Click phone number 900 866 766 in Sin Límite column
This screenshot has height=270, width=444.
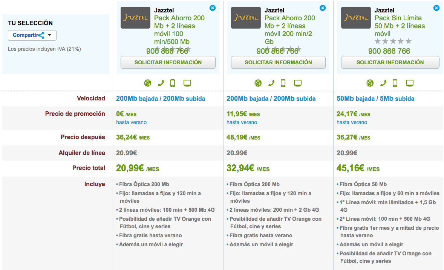click(x=389, y=51)
